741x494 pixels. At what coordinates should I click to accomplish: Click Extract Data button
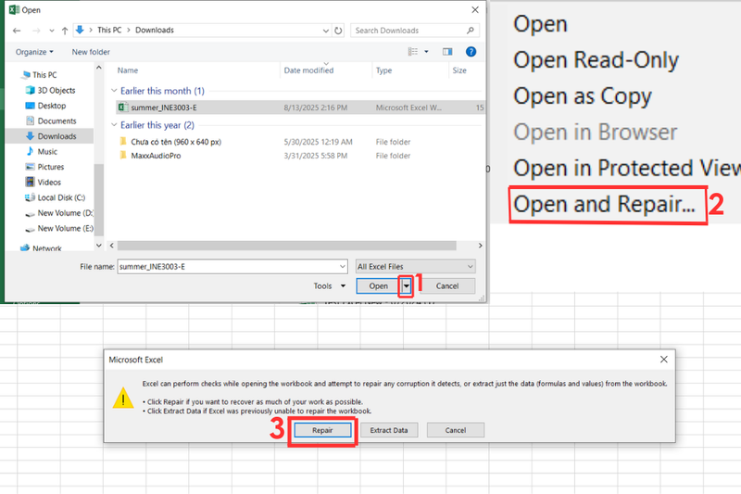[389, 430]
